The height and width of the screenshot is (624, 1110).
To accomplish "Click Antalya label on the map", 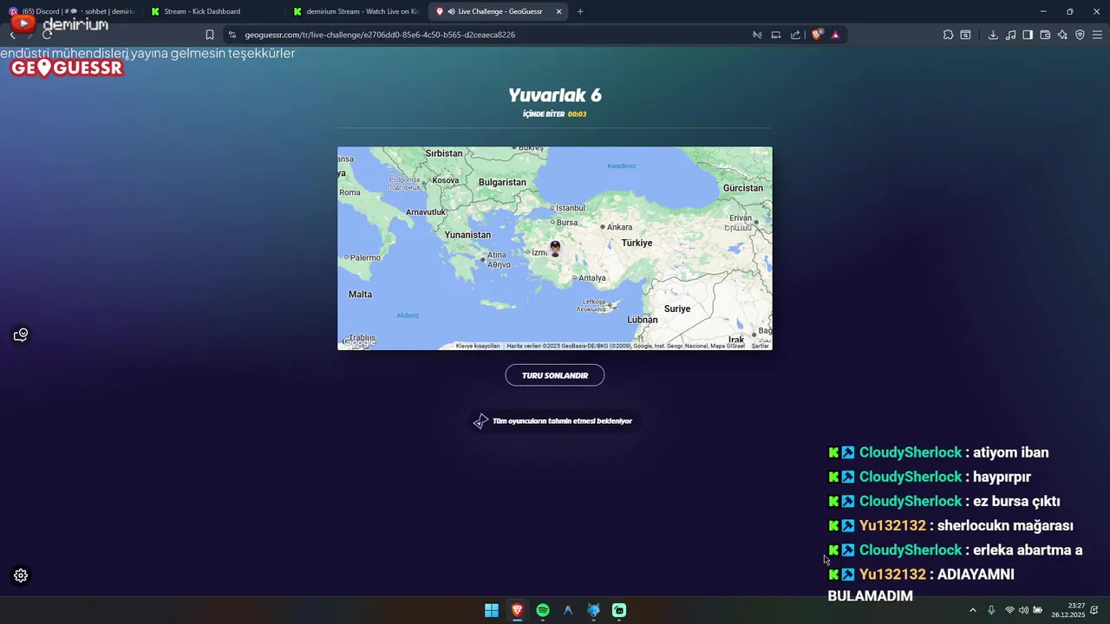I will [591, 278].
